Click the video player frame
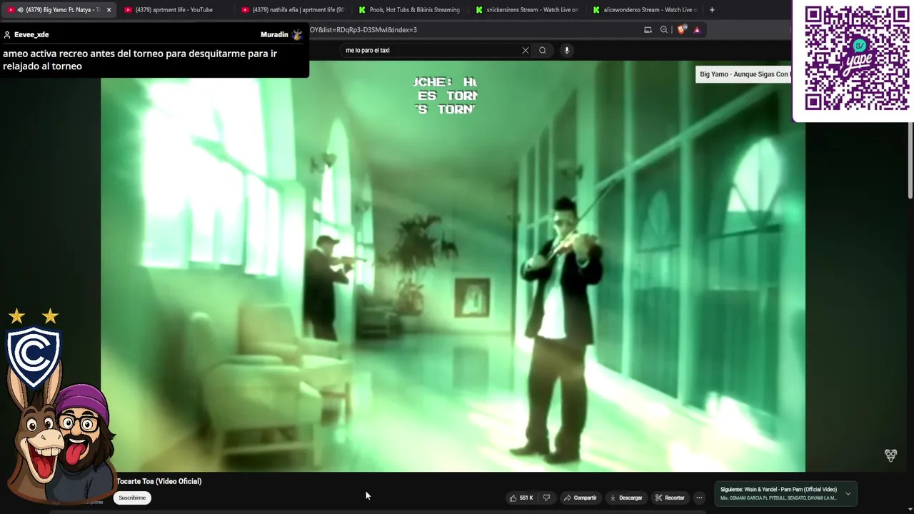914x514 pixels. click(x=453, y=266)
